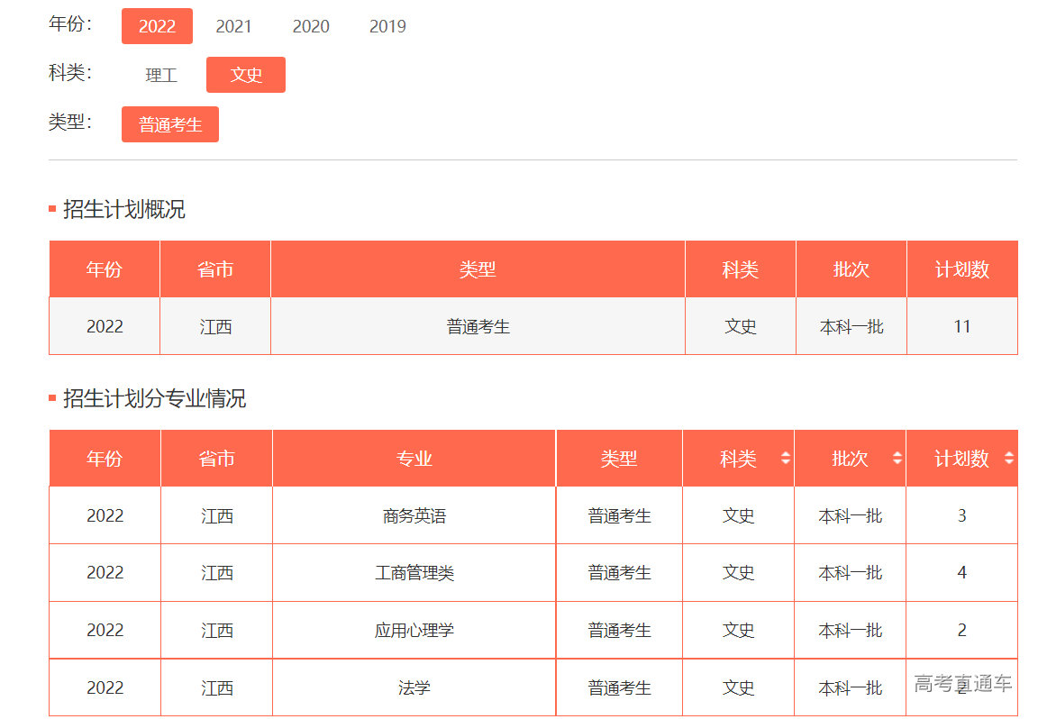
Task: Click 计划数 value 11 in overview table
Action: [962, 326]
